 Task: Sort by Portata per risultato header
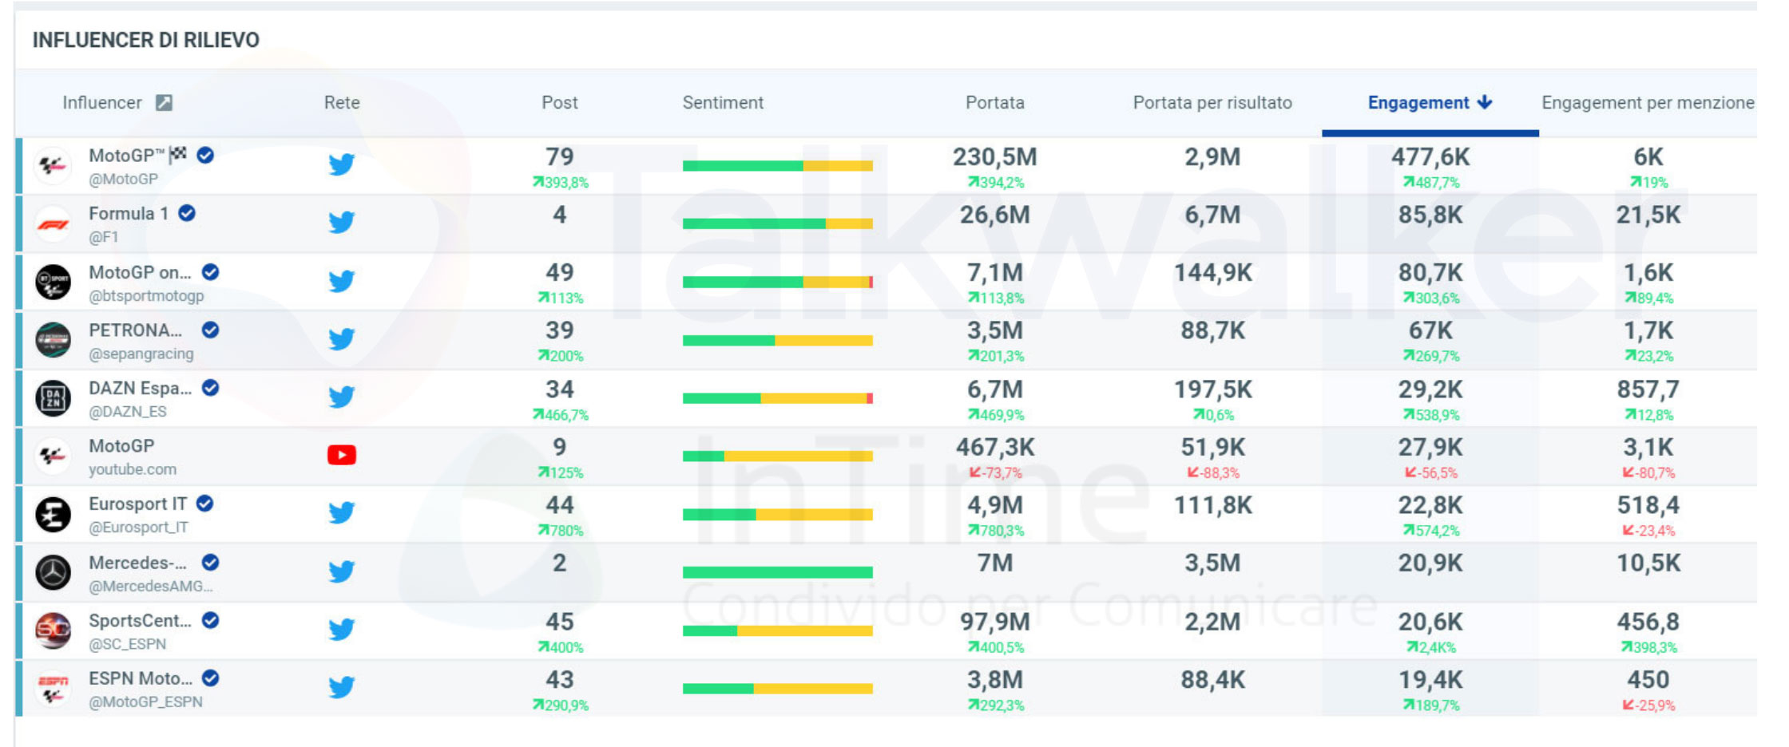[1212, 102]
